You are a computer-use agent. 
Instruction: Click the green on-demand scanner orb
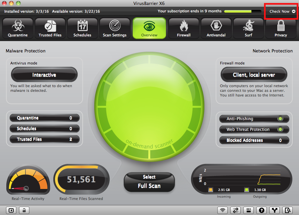149,107
